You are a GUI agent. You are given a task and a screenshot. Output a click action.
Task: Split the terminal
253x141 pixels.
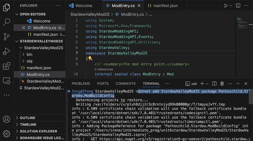pyautogui.click(x=214, y=83)
